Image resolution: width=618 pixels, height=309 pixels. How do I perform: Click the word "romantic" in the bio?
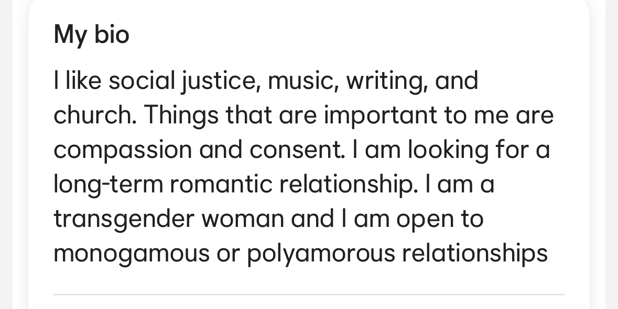coord(221,185)
